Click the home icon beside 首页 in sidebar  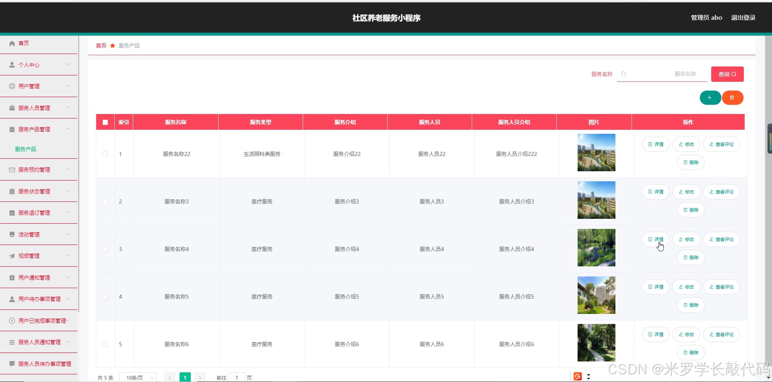click(x=12, y=43)
